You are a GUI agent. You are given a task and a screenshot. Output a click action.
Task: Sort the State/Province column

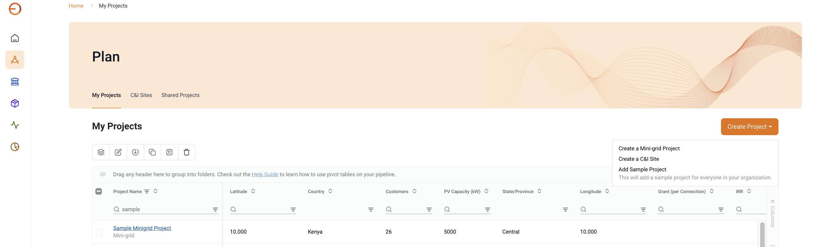pos(540,191)
